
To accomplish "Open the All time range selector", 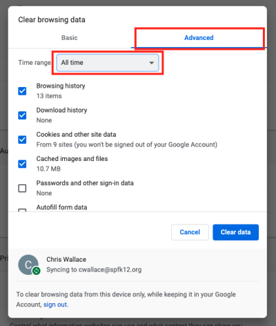I will 108,63.
